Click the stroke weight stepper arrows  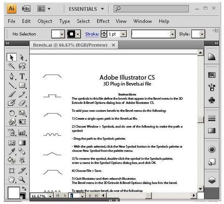(x=104, y=34)
